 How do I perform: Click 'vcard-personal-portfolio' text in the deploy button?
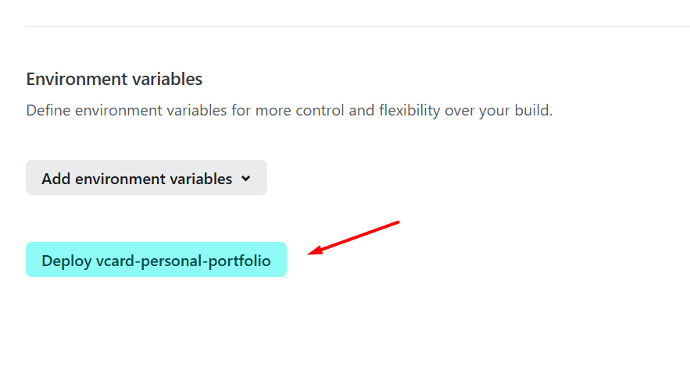[x=183, y=261]
